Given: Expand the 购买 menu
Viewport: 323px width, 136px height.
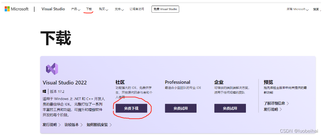Looking at the screenshot, I should [103, 9].
